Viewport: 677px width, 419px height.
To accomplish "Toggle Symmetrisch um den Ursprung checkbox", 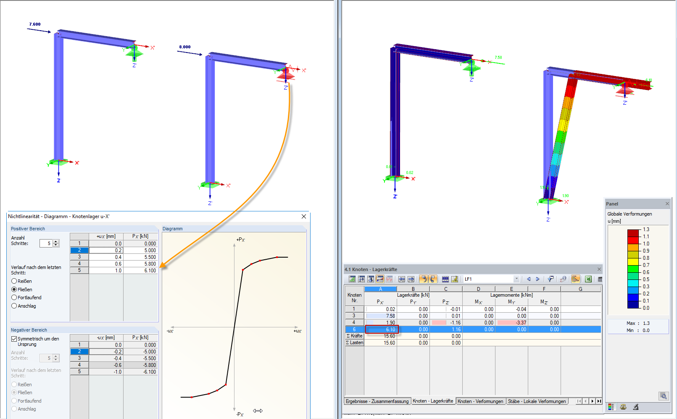I will [x=14, y=339].
